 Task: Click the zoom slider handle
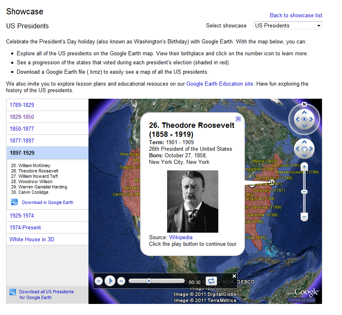pos(304,192)
